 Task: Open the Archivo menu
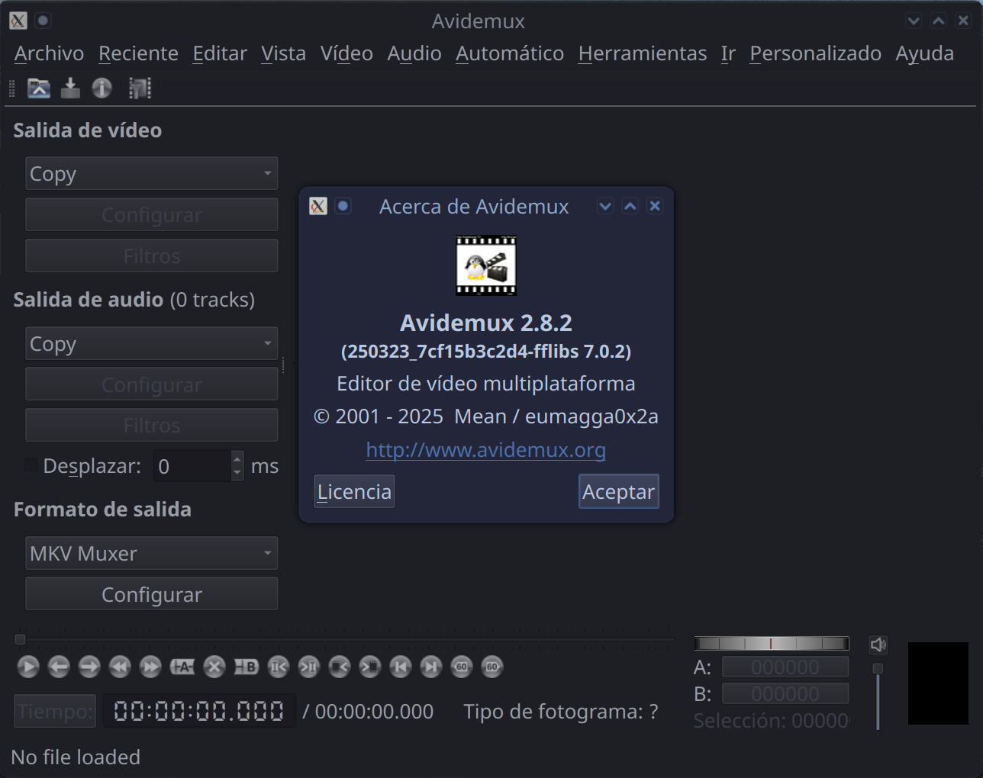[49, 53]
